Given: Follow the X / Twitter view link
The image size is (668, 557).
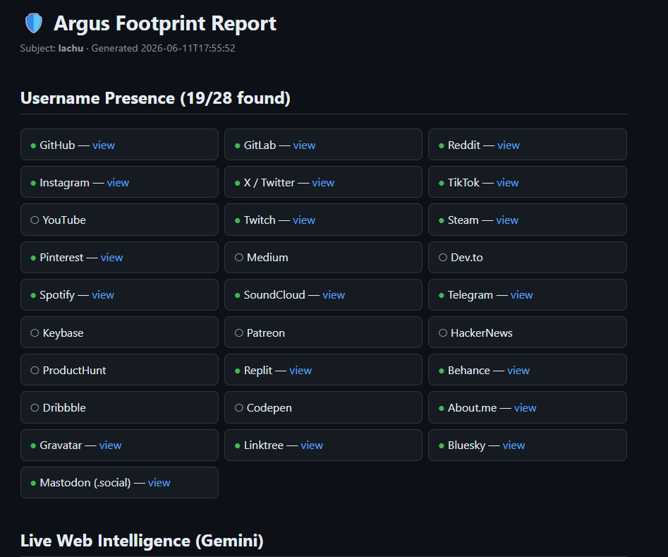Looking at the screenshot, I should coord(323,183).
